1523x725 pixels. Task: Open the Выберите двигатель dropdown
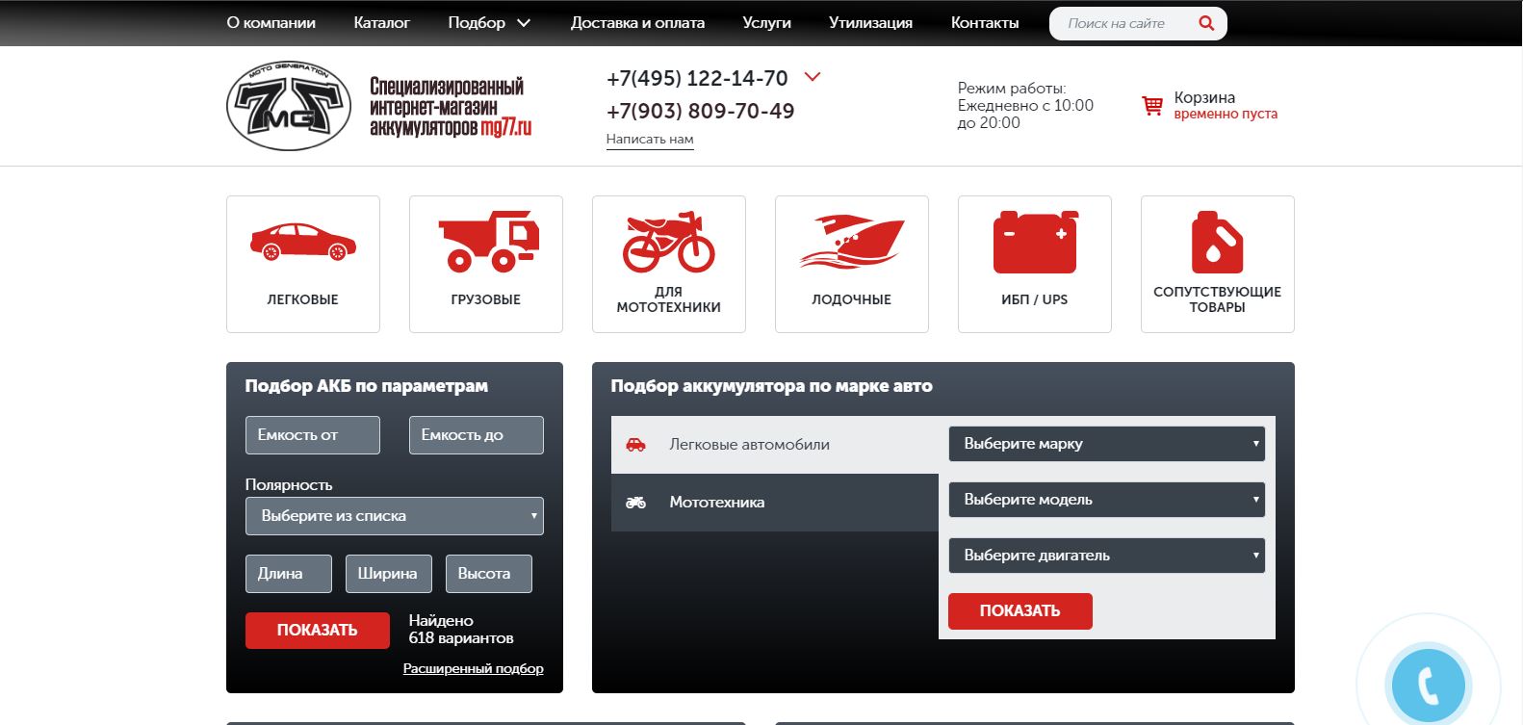pyautogui.click(x=1107, y=556)
